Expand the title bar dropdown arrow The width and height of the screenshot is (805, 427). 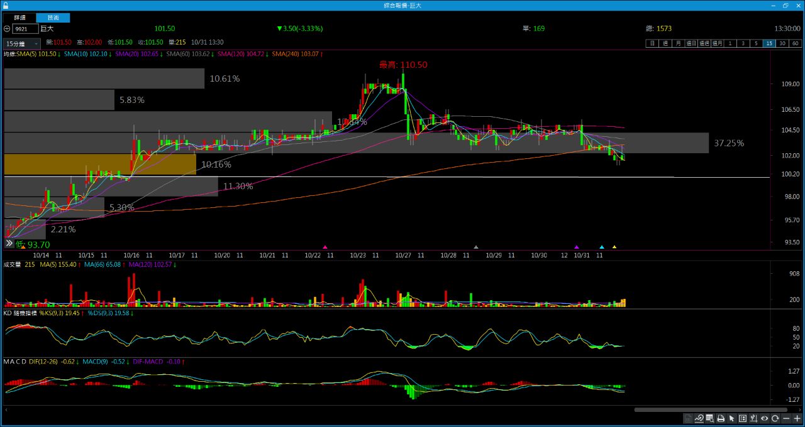[773, 5]
